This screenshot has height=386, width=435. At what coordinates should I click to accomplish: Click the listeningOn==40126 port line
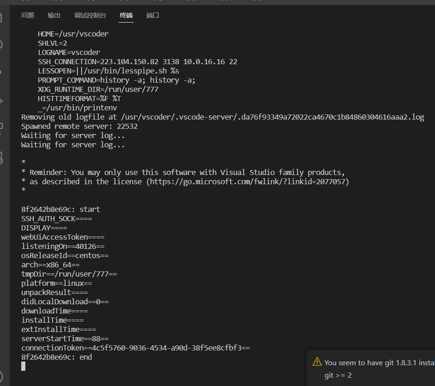[63, 246]
